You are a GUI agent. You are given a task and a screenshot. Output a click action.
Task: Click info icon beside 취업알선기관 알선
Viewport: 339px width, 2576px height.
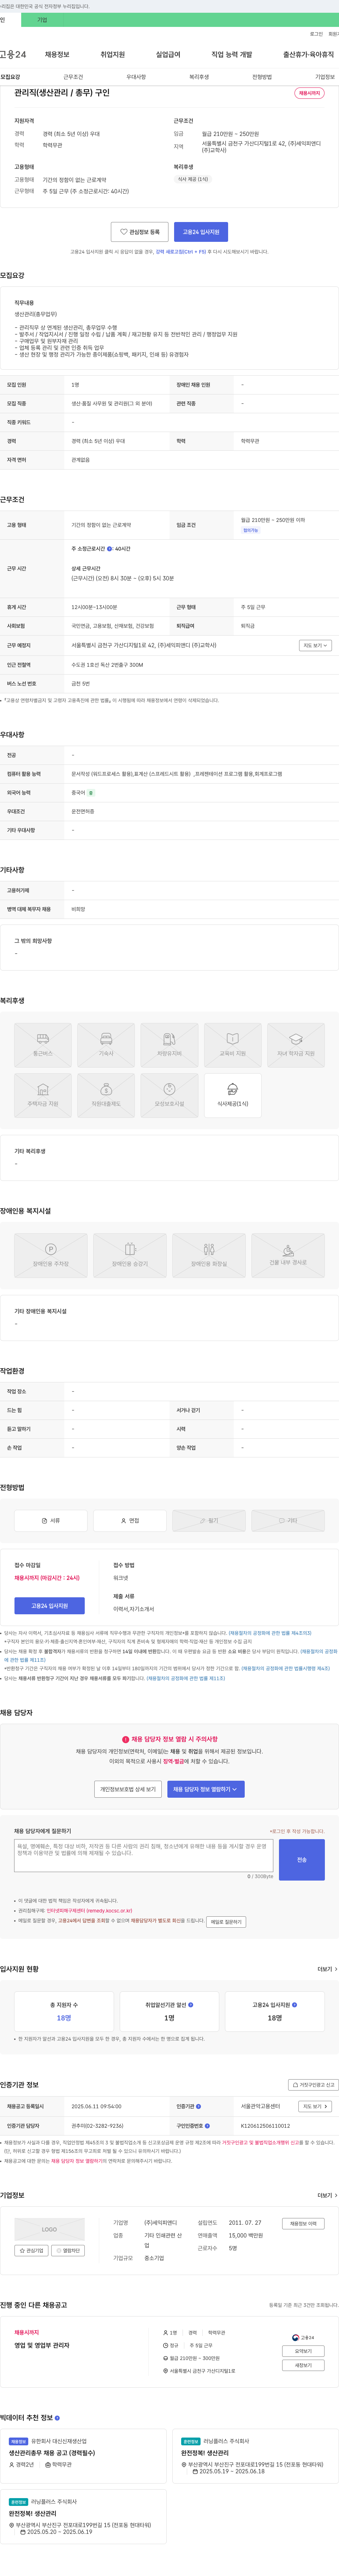[x=190, y=2005]
